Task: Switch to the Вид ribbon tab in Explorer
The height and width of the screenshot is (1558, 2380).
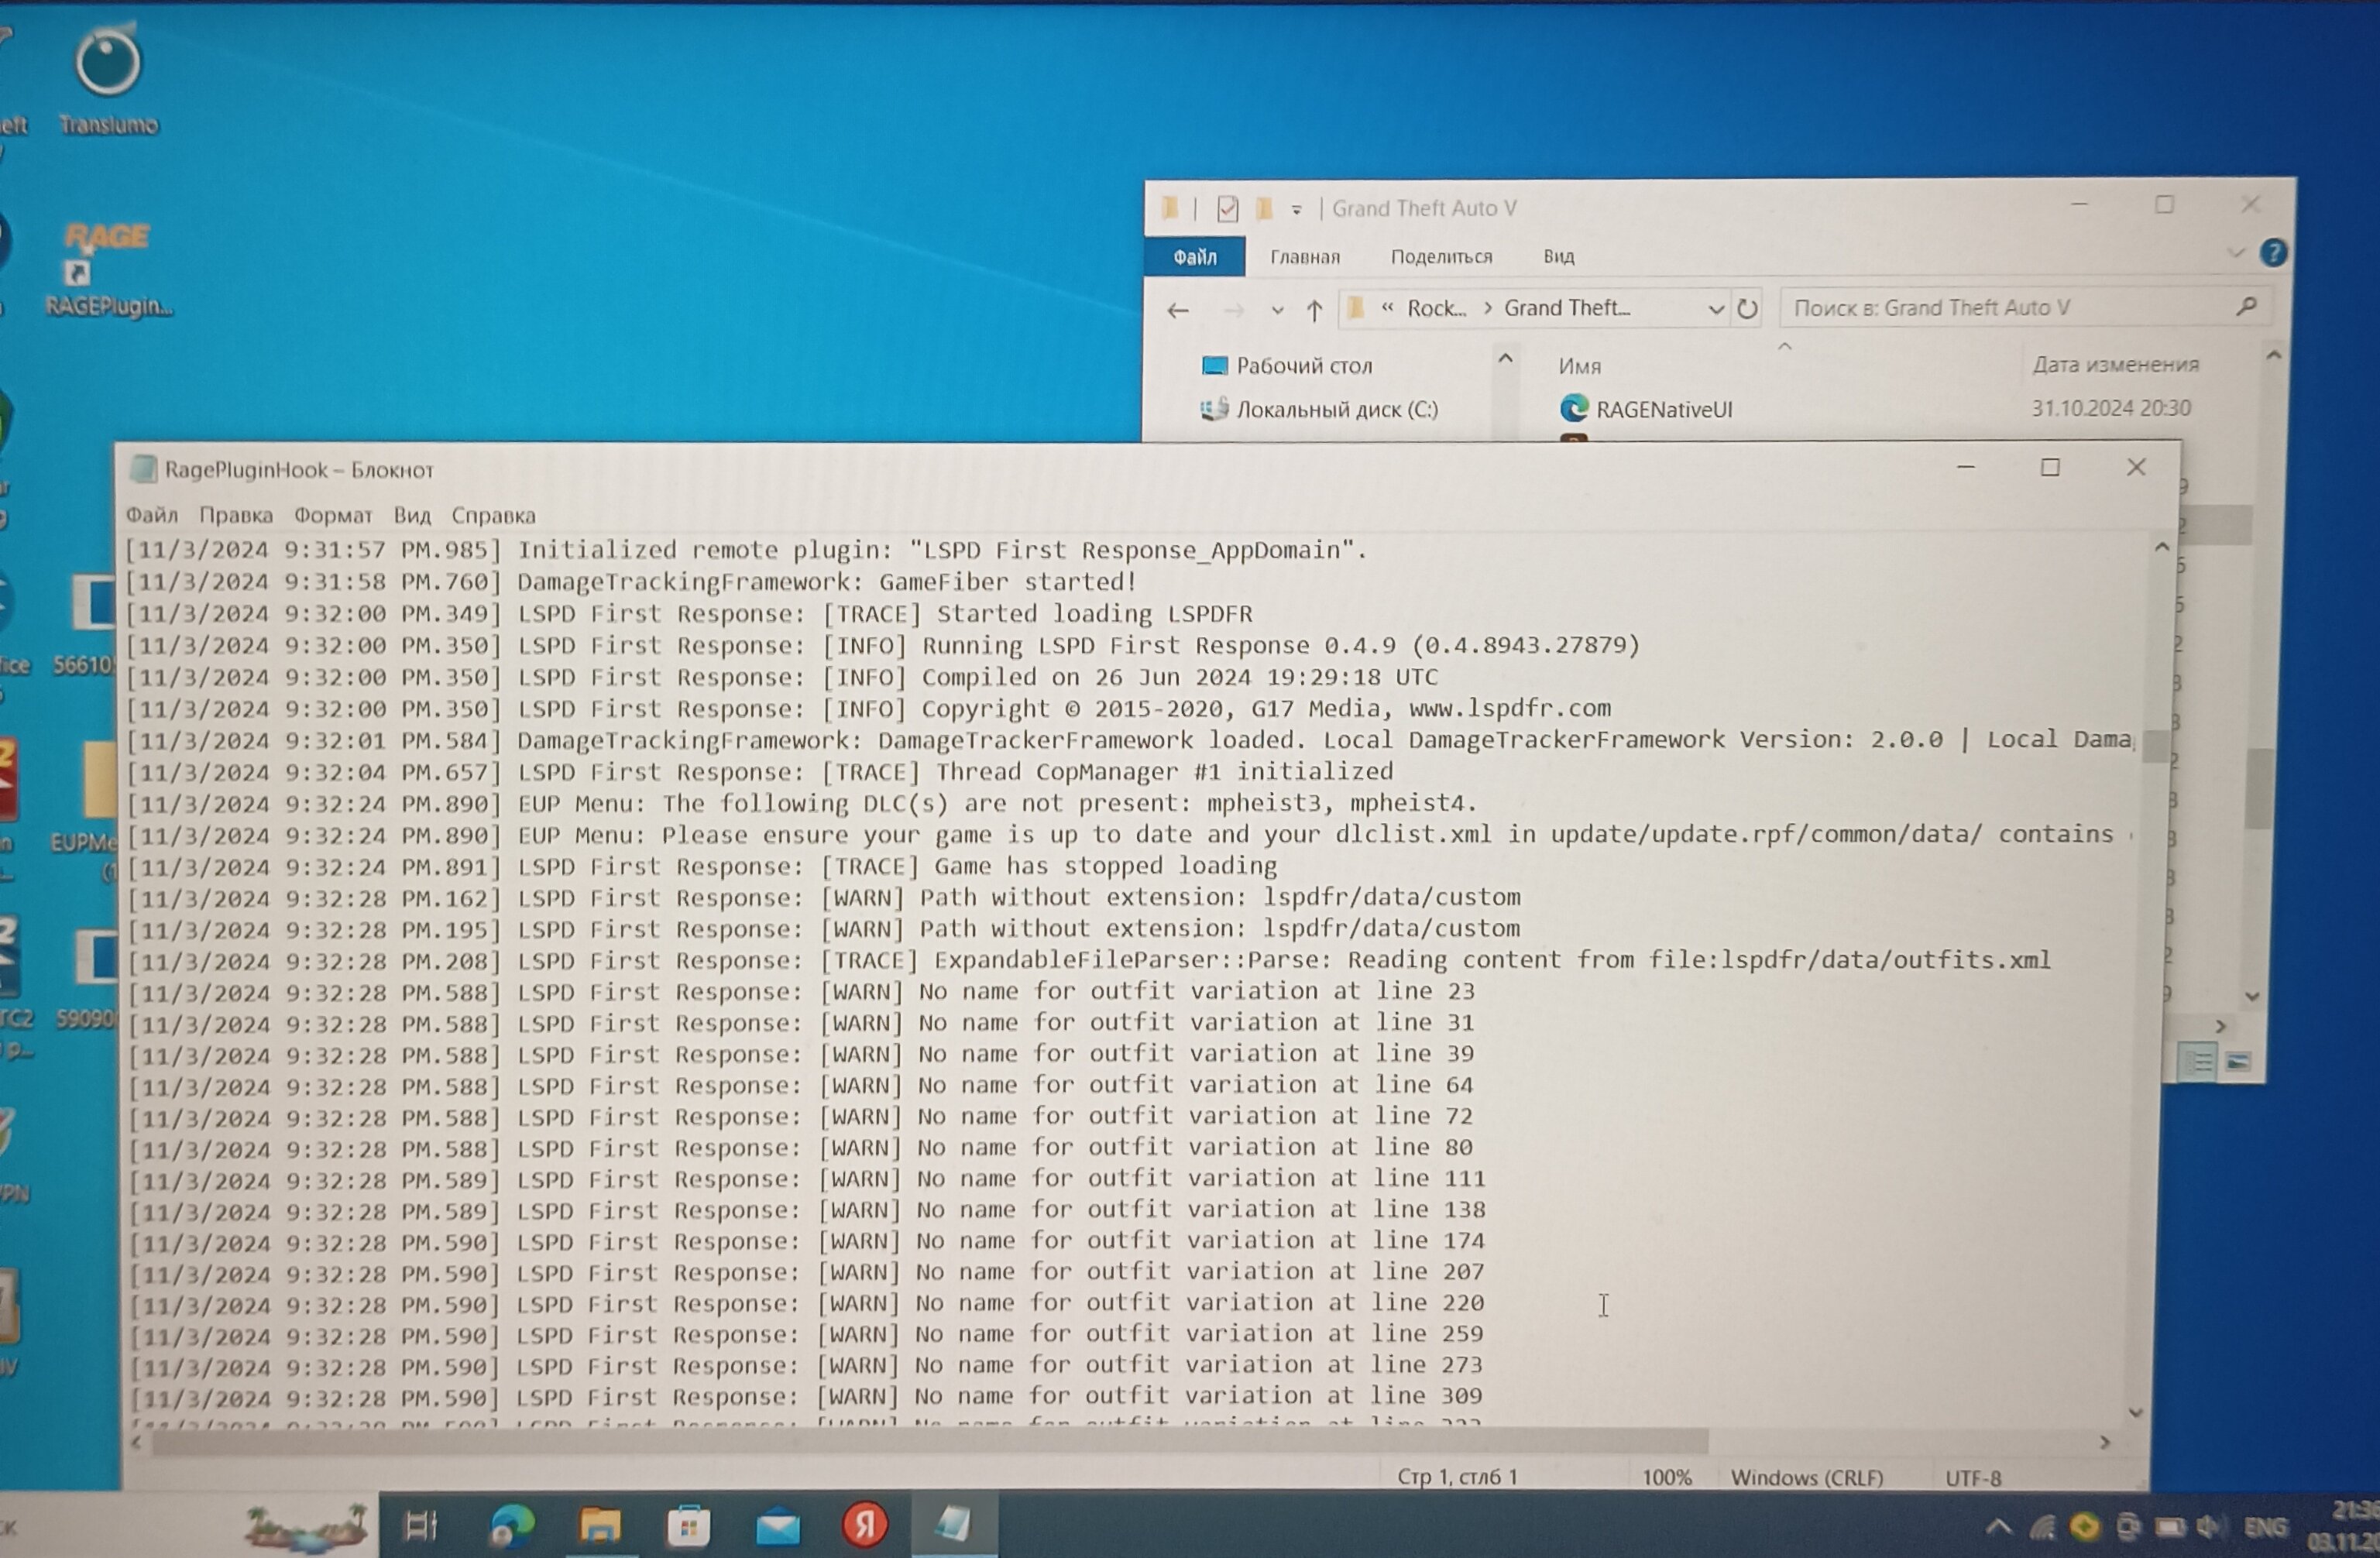Action: (x=1558, y=257)
